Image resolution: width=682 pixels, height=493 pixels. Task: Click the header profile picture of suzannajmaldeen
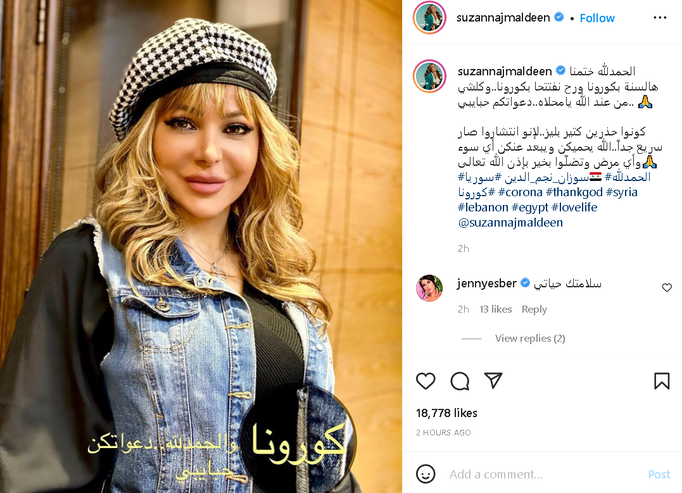point(430,17)
